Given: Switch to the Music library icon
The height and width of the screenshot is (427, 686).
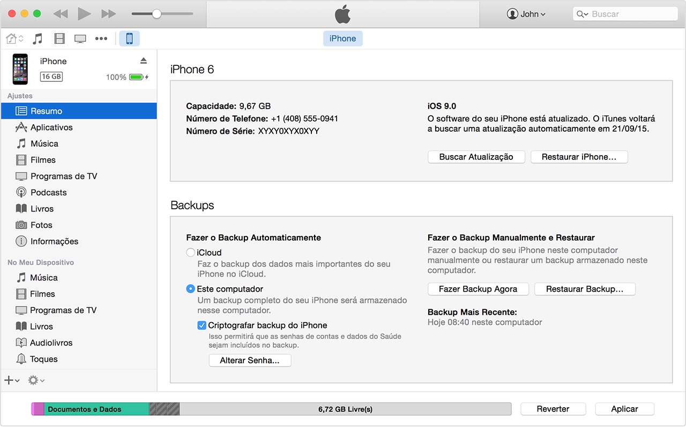Looking at the screenshot, I should (38, 39).
